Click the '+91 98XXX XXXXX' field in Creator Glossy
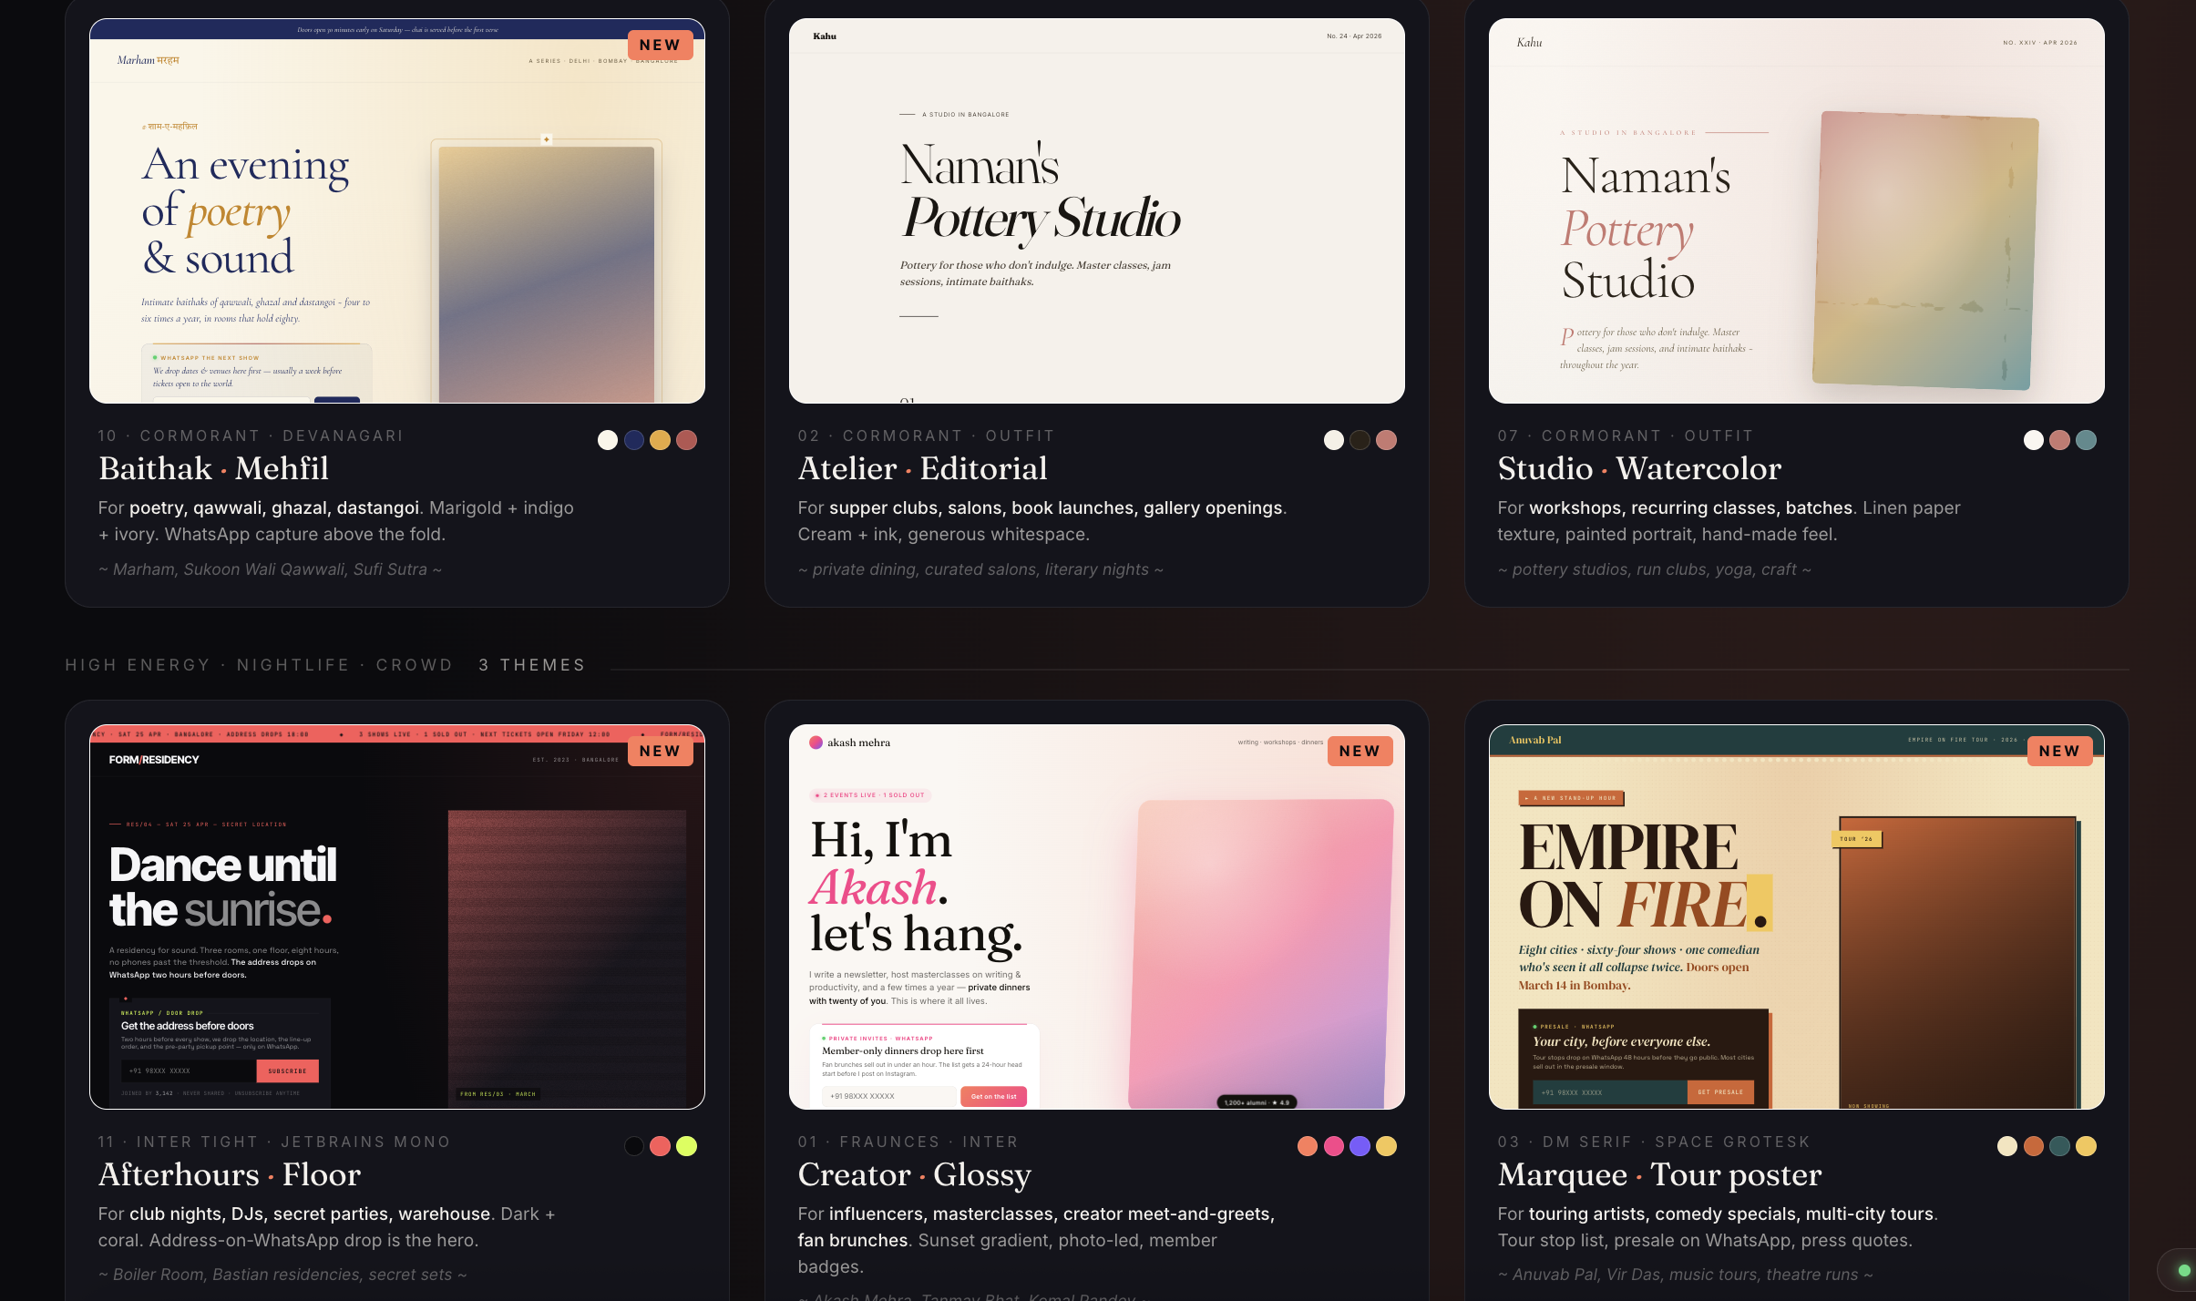This screenshot has width=2196, height=1301. point(889,1096)
